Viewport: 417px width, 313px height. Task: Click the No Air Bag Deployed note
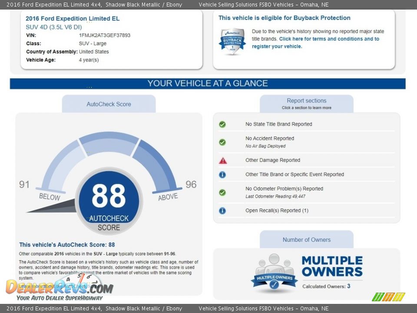265,146
